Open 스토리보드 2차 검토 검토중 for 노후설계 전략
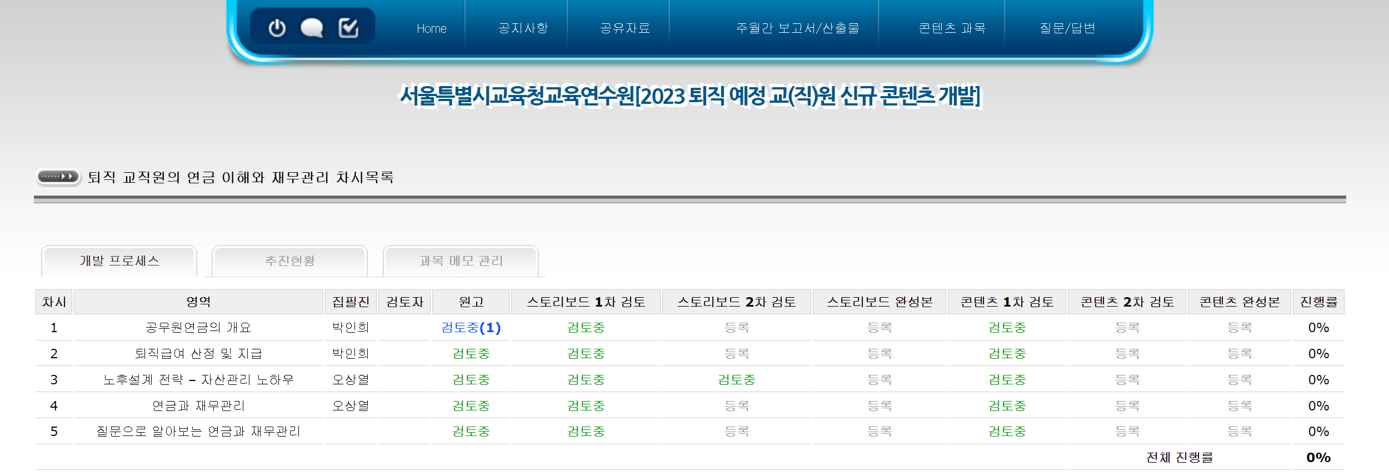The width and height of the screenshot is (1389, 476). [x=737, y=380]
